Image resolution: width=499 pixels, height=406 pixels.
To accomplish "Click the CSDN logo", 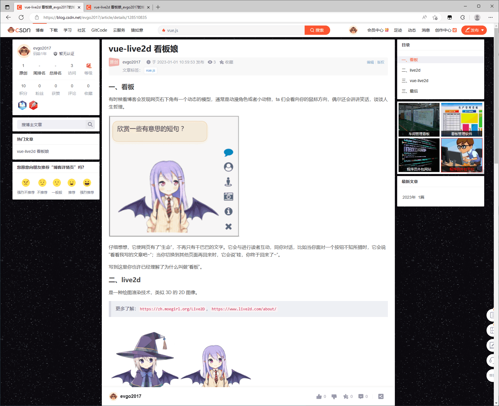I will click(x=19, y=30).
